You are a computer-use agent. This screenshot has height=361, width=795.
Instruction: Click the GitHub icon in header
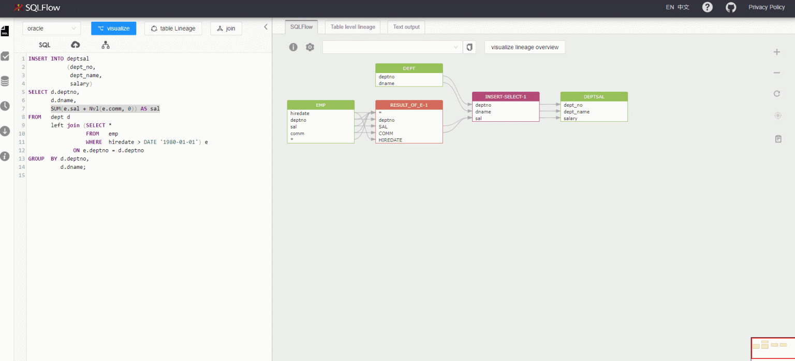click(731, 7)
